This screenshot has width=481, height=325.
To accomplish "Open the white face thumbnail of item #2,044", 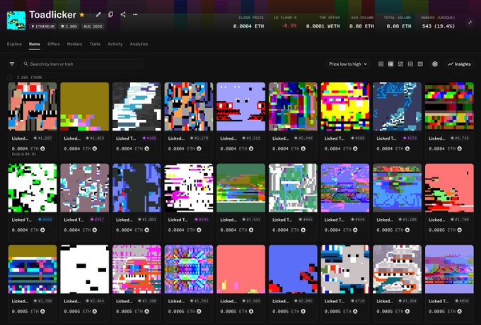I will [85, 269].
